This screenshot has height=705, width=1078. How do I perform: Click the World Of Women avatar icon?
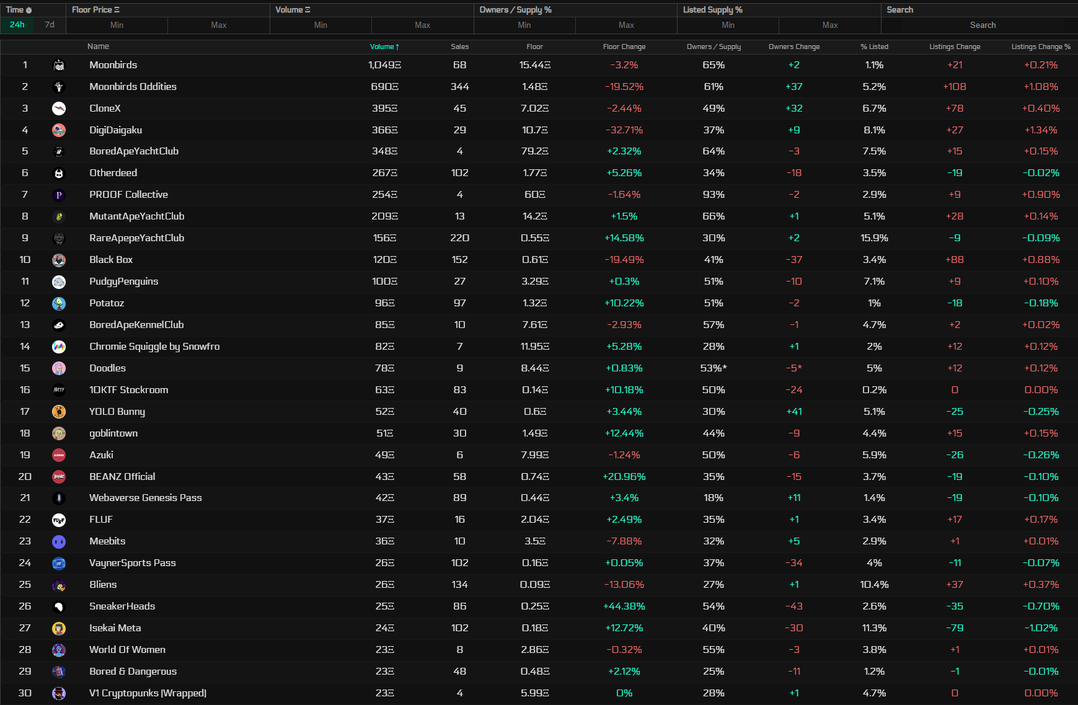(59, 650)
